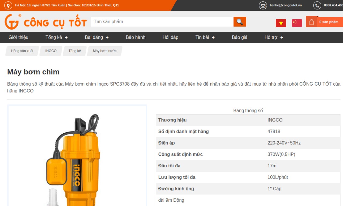This screenshot has height=206, width=343.
Task: Open the Bài đăng menu item
Action: [94, 37]
